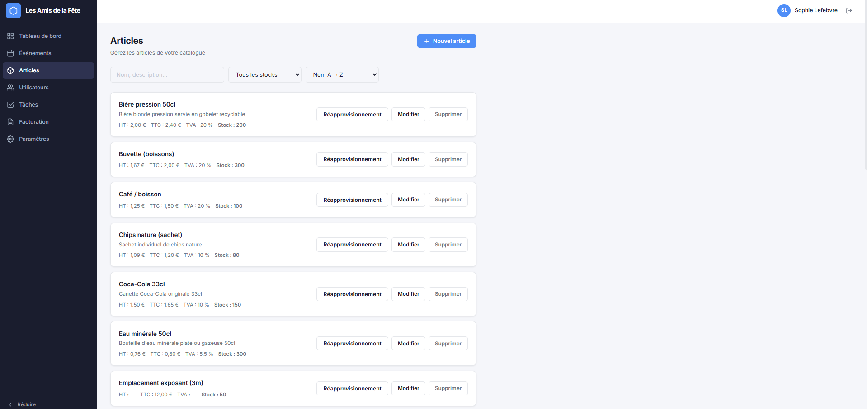Open the Tous les stocks filter dropdown

pyautogui.click(x=265, y=75)
